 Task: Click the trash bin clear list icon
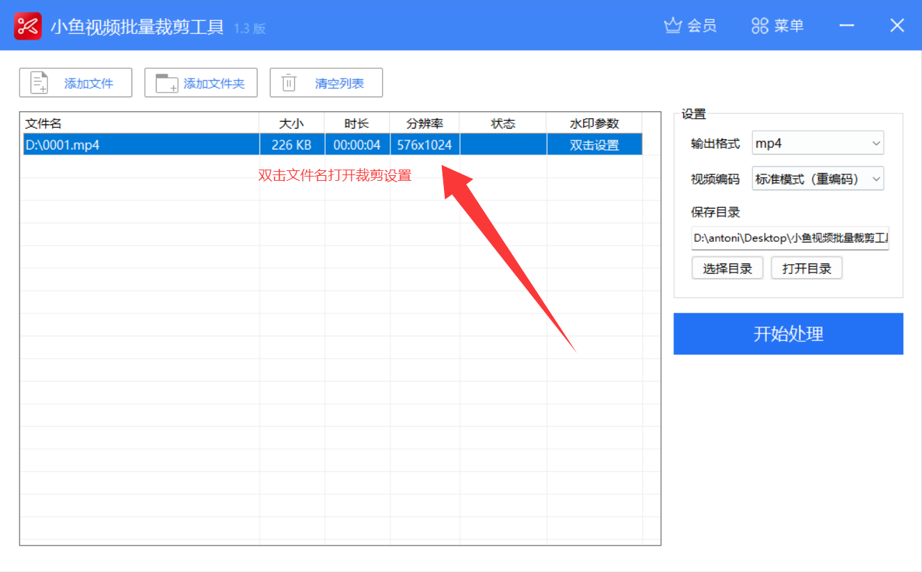[x=288, y=83]
